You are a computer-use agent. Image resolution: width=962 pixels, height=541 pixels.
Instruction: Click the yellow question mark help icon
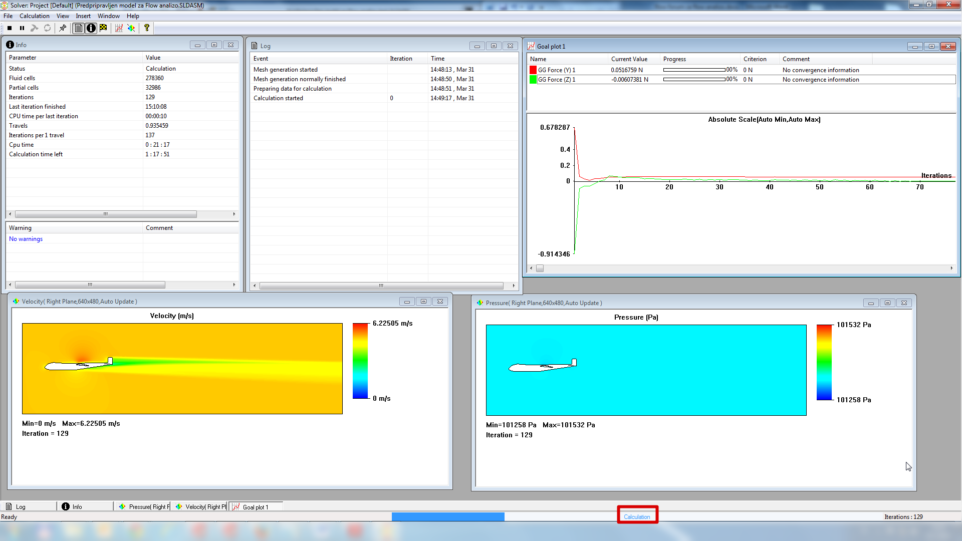[147, 28]
